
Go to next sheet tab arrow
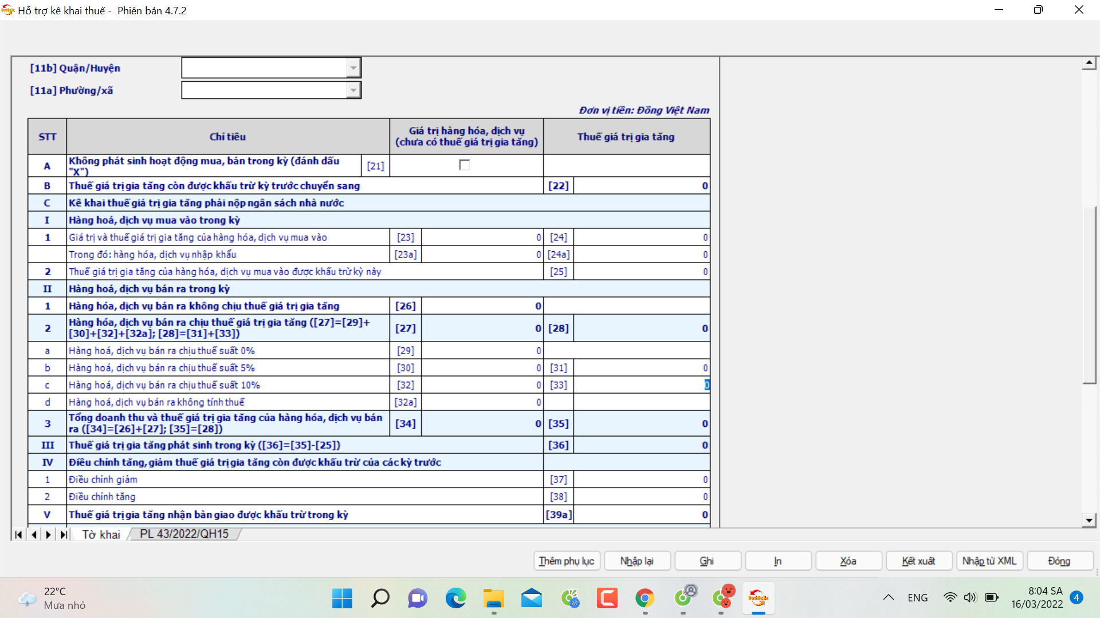click(x=49, y=534)
